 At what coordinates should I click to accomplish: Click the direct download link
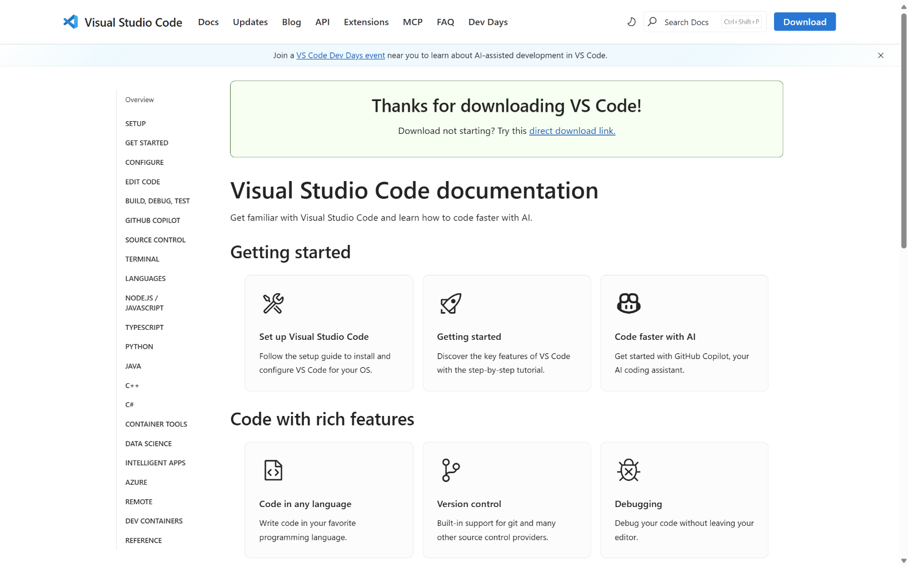(x=572, y=131)
